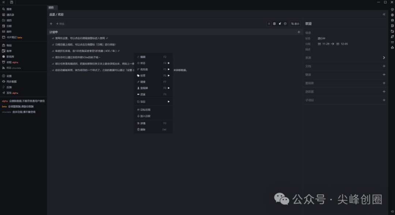Open 日程 (schedule) in the sidebar
This screenshot has height=215, width=395.
7,26
